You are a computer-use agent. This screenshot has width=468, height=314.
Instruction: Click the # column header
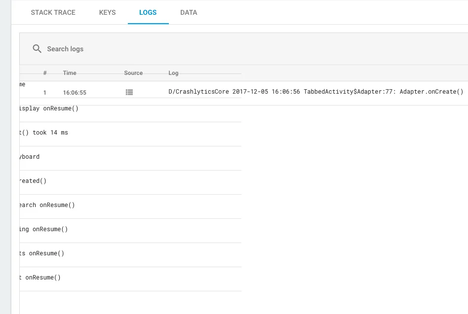coord(45,73)
